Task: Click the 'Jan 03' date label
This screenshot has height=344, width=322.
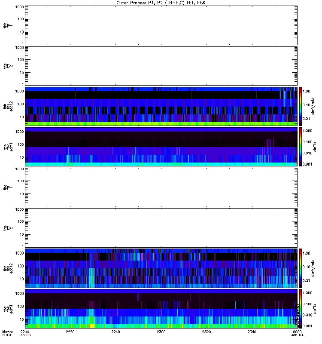Action: click(x=25, y=335)
